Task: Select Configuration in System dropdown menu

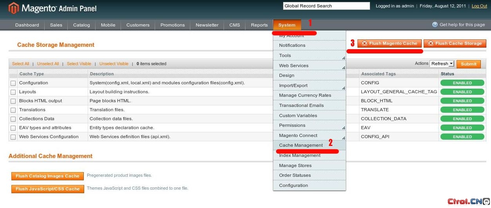Action: click(x=309, y=185)
